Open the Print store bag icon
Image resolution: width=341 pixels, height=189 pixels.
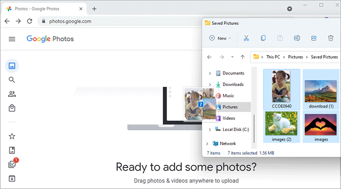[x=12, y=108]
